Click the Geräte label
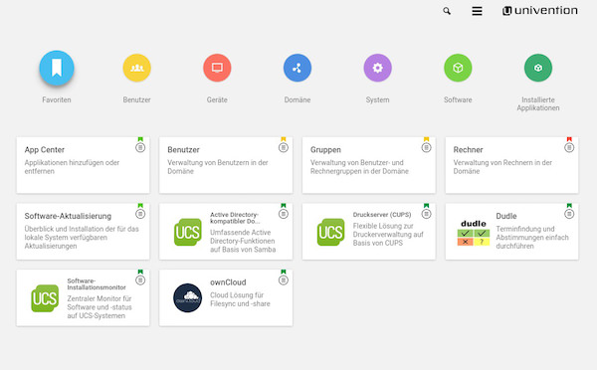This screenshot has width=597, height=370. tap(217, 99)
